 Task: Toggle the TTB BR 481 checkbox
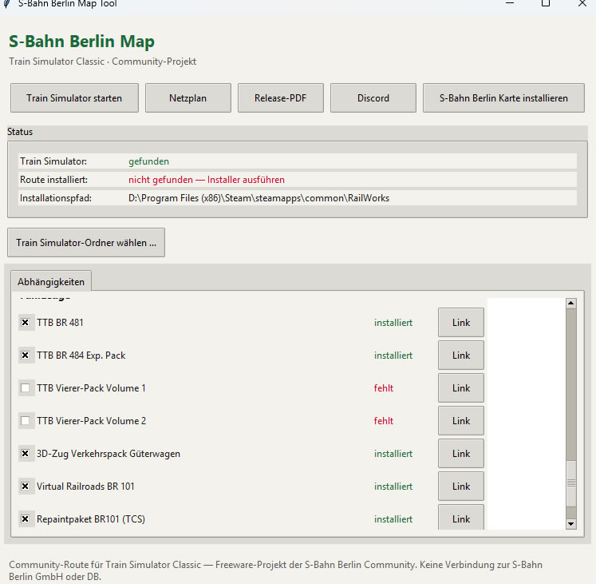tap(25, 323)
